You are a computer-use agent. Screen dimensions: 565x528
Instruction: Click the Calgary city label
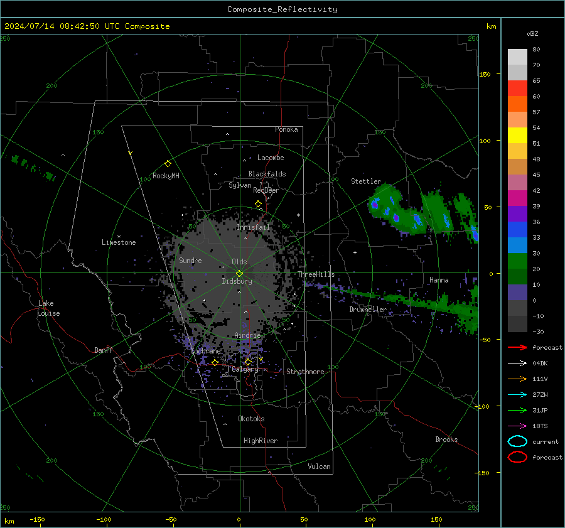(245, 369)
